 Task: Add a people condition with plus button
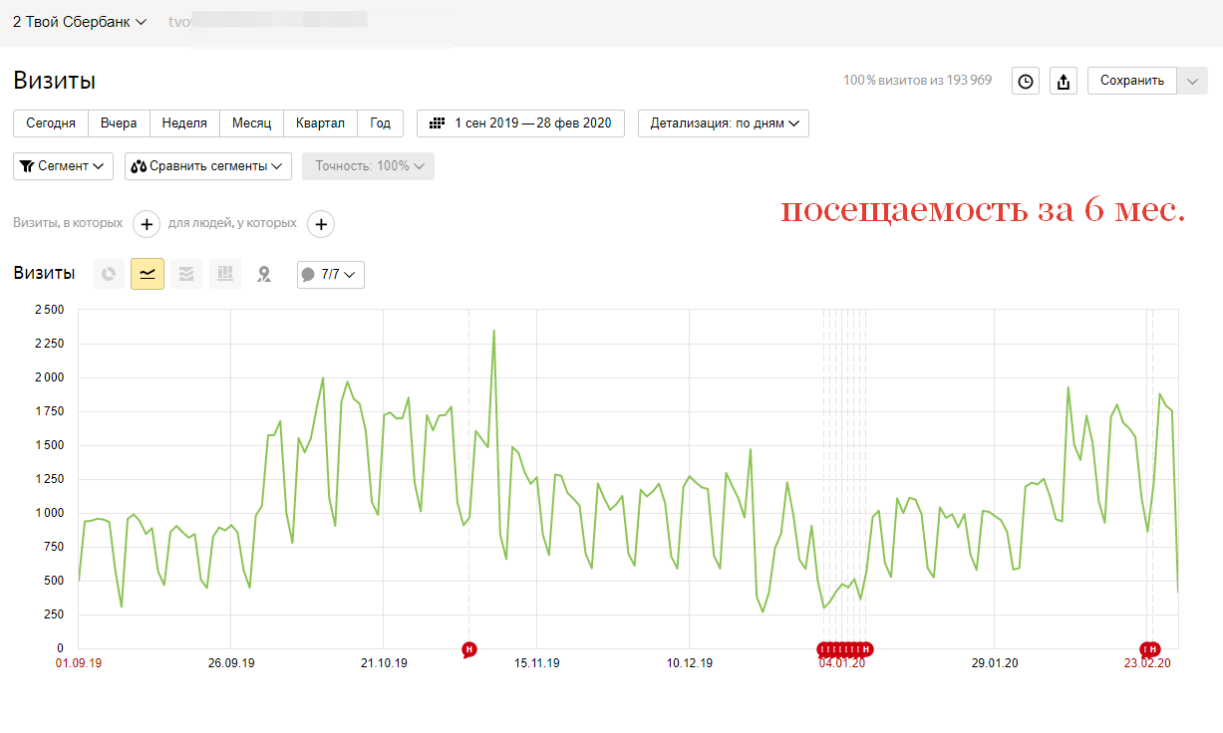[x=321, y=224]
